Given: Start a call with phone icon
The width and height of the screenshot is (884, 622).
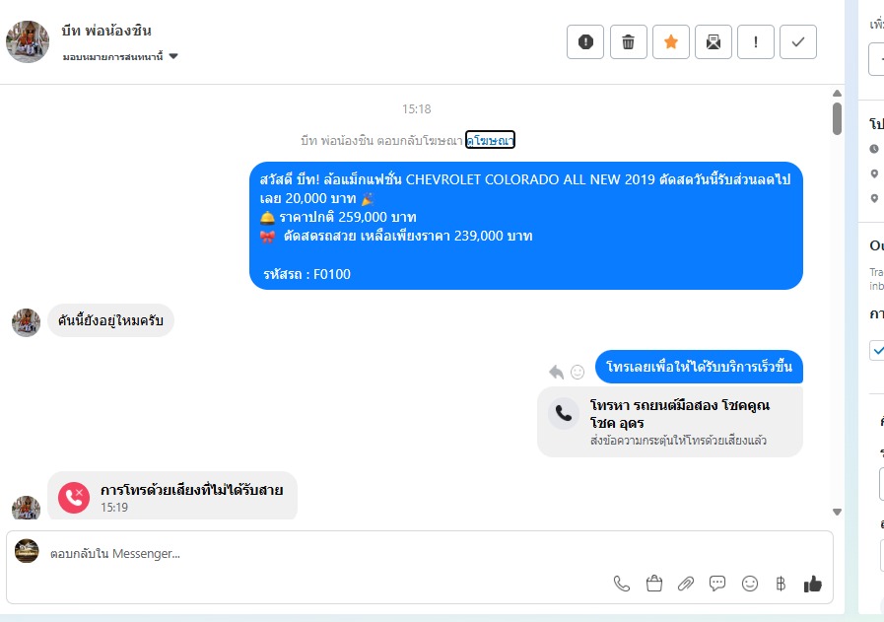Looking at the screenshot, I should 621,584.
